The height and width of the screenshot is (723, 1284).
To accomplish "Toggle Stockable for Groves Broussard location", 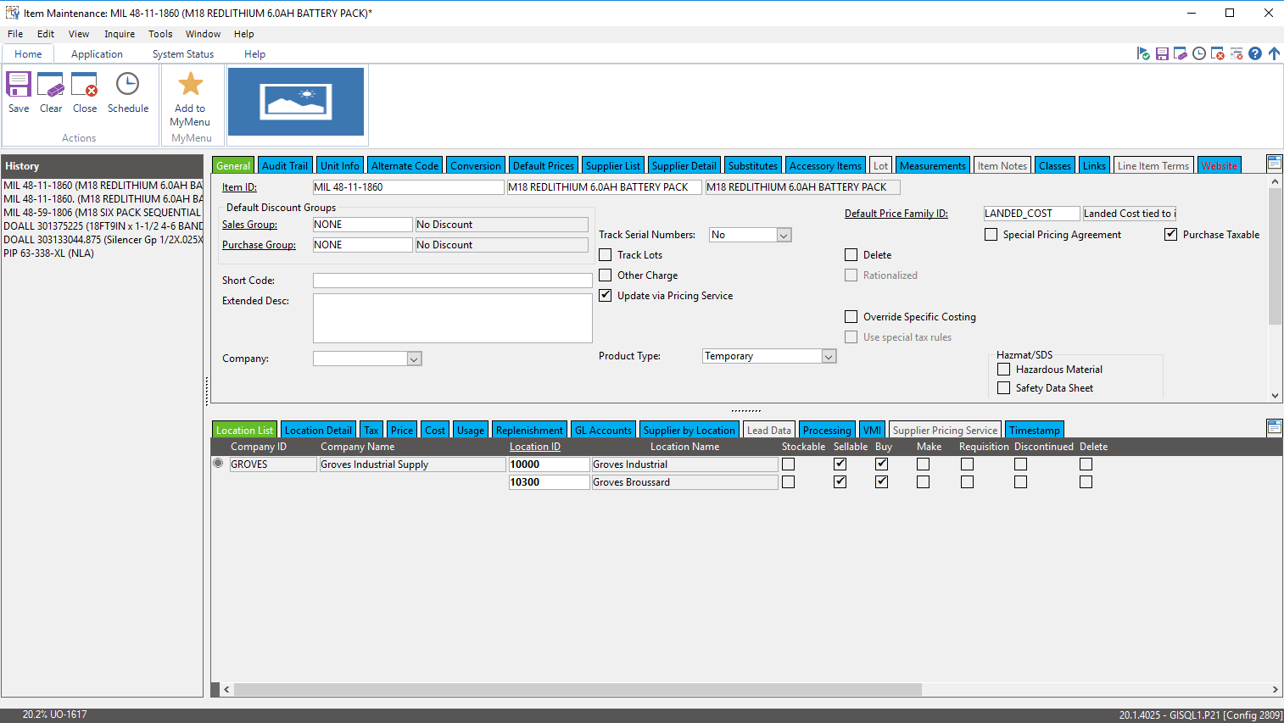I will click(789, 482).
